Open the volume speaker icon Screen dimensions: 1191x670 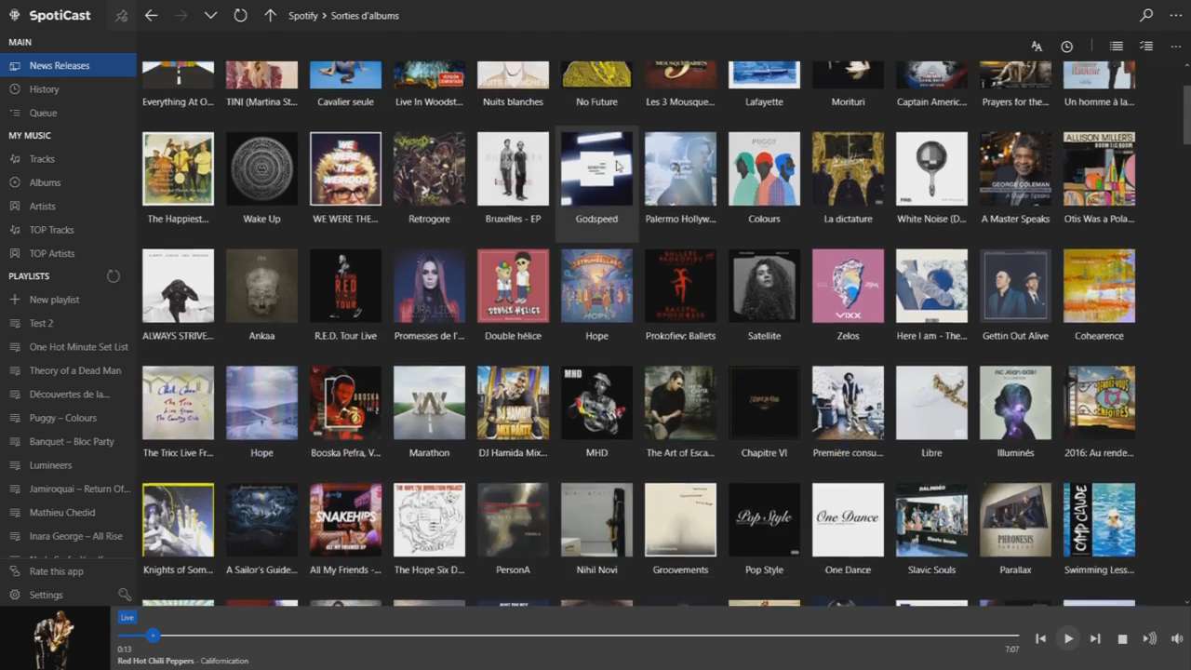(1177, 638)
